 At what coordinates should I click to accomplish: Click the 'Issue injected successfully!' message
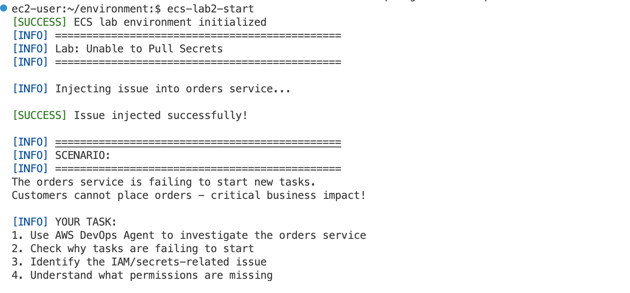161,115
